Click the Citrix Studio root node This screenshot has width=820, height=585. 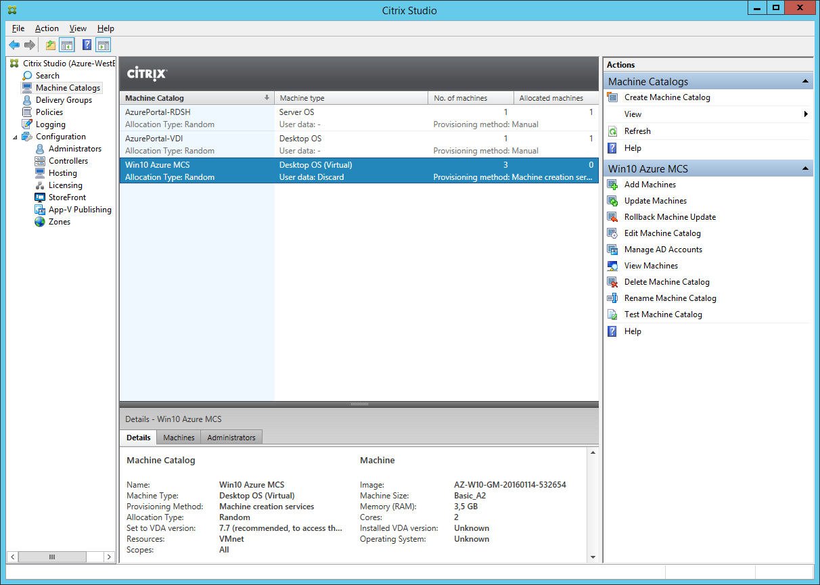click(69, 64)
